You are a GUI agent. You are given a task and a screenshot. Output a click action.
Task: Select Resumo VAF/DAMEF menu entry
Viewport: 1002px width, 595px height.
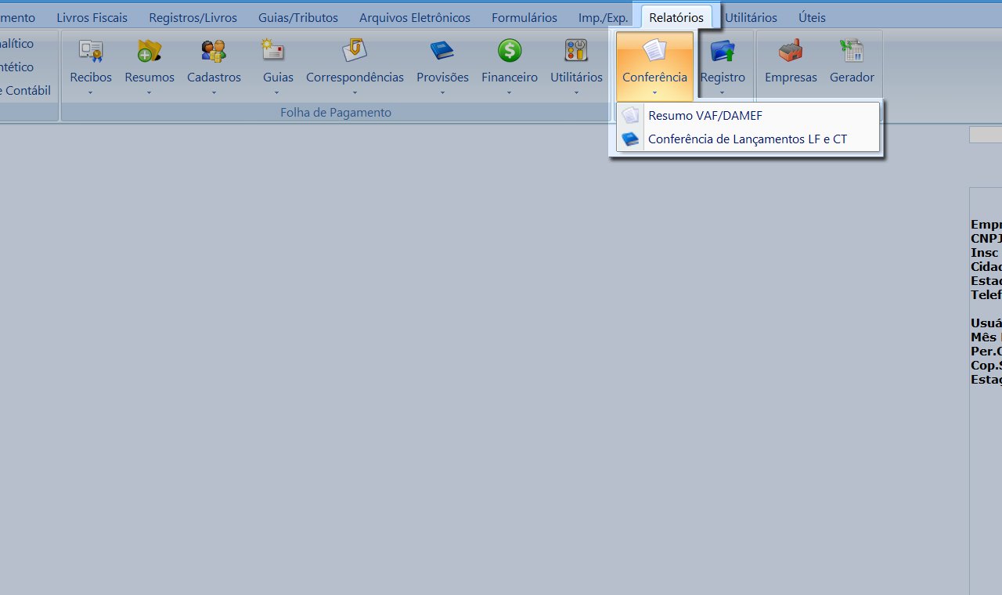pyautogui.click(x=705, y=116)
